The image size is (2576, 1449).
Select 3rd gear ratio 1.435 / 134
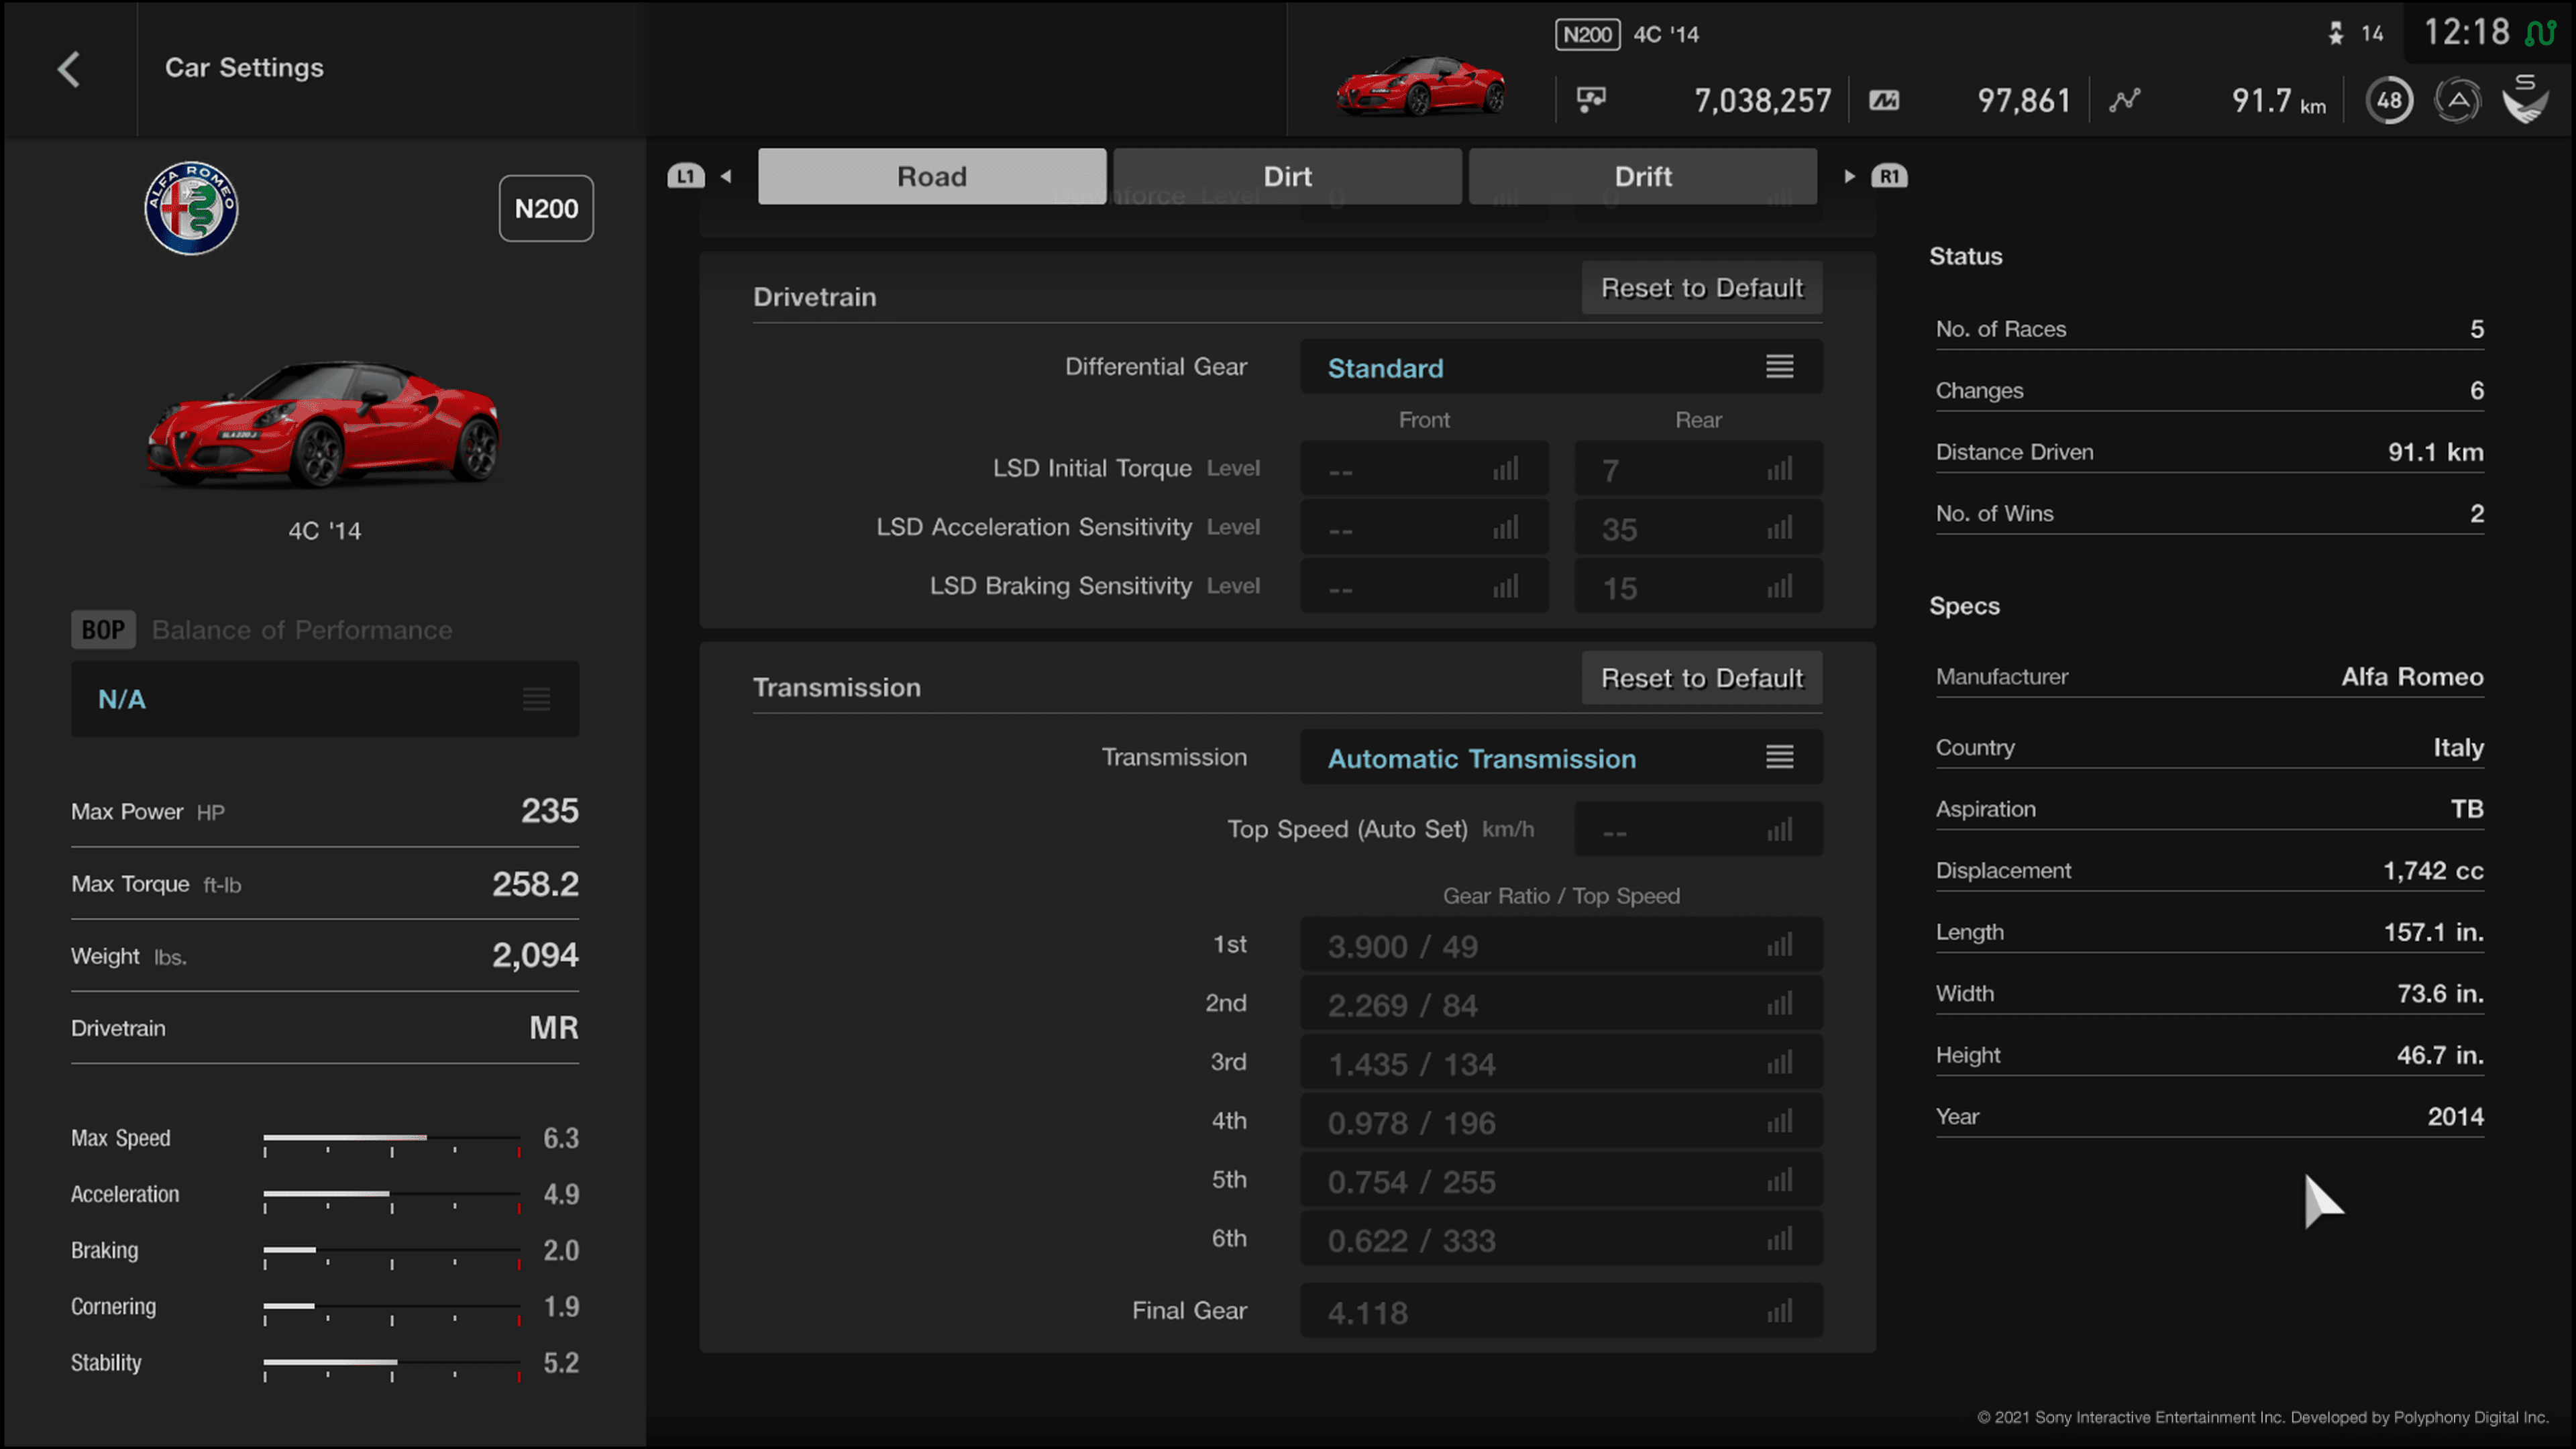[1561, 1062]
